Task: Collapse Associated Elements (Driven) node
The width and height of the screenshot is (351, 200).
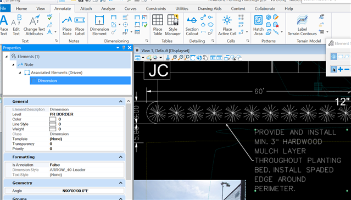Action: click(x=20, y=73)
